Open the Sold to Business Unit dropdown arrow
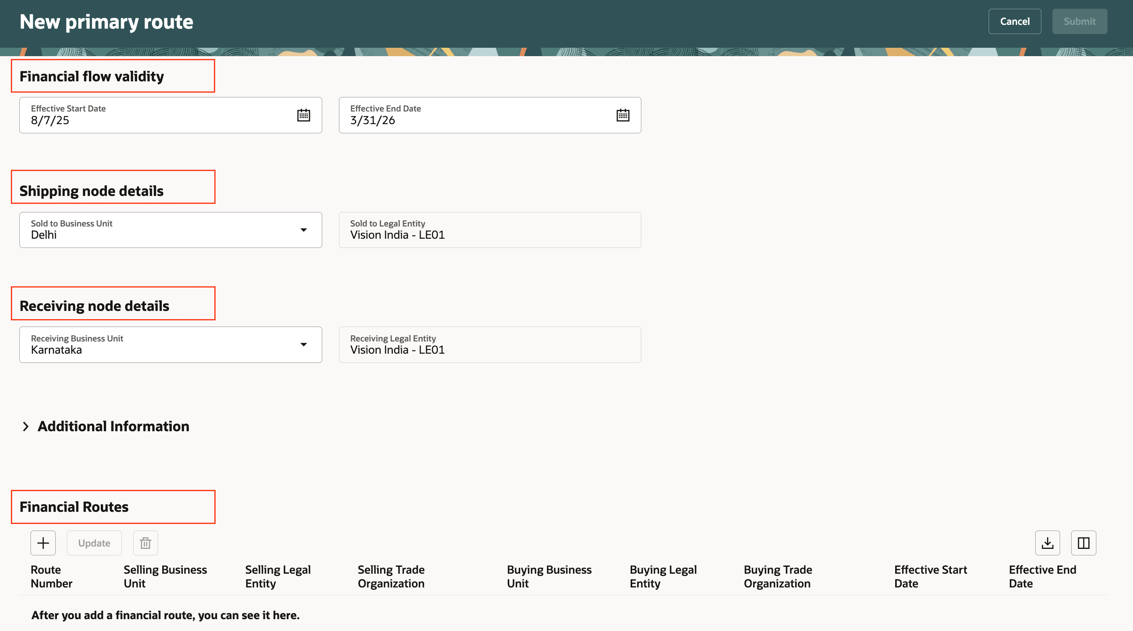This screenshot has height=631, width=1133. point(303,230)
